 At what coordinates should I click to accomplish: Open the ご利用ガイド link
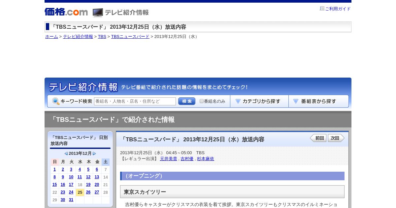click(x=338, y=9)
